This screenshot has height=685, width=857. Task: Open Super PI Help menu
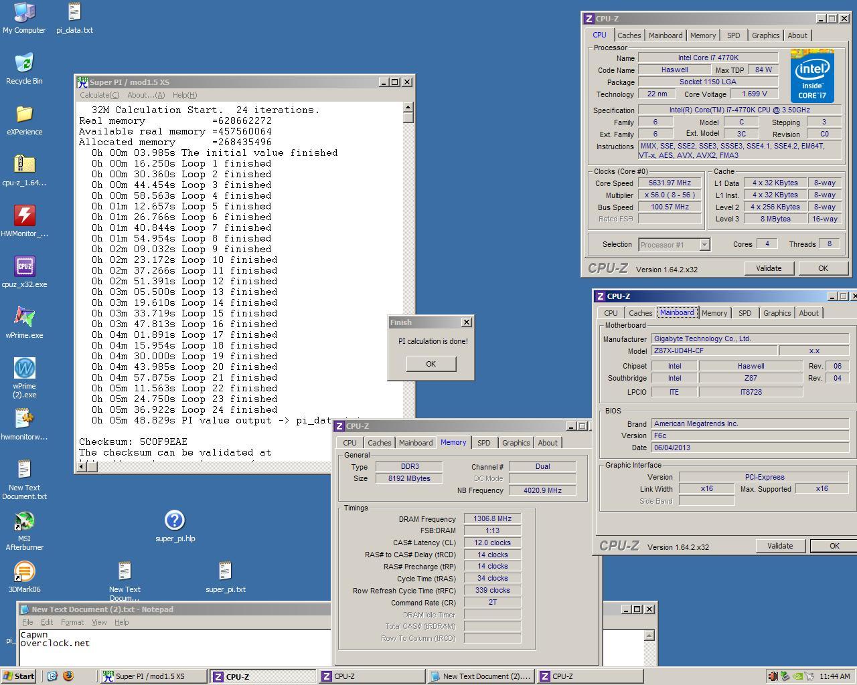[x=184, y=95]
